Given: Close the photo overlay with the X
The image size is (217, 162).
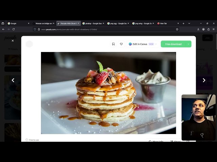Looking at the screenshot, I should 13,41.
